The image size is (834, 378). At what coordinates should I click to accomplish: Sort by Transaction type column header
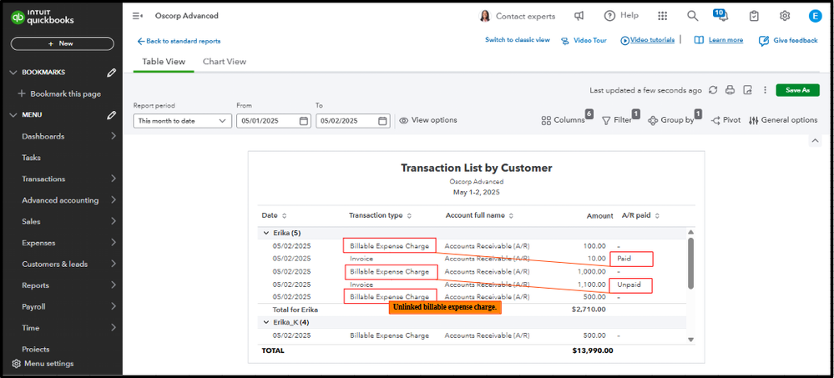[x=380, y=216]
